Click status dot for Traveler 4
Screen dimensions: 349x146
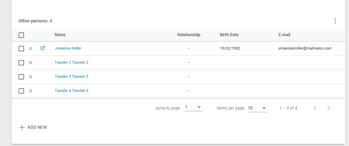[31, 91]
